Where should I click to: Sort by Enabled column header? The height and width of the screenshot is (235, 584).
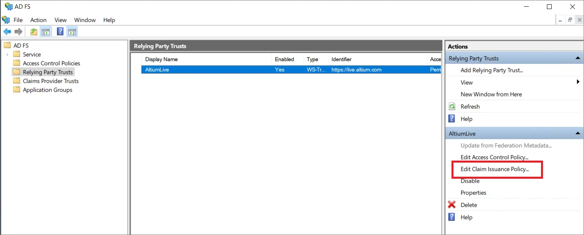tap(288, 59)
